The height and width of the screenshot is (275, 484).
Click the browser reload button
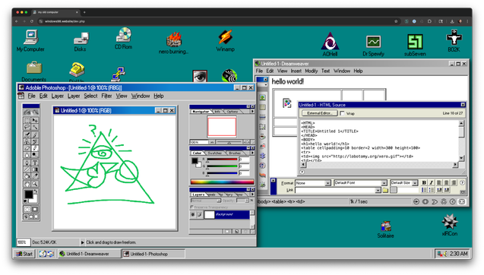coord(31,21)
